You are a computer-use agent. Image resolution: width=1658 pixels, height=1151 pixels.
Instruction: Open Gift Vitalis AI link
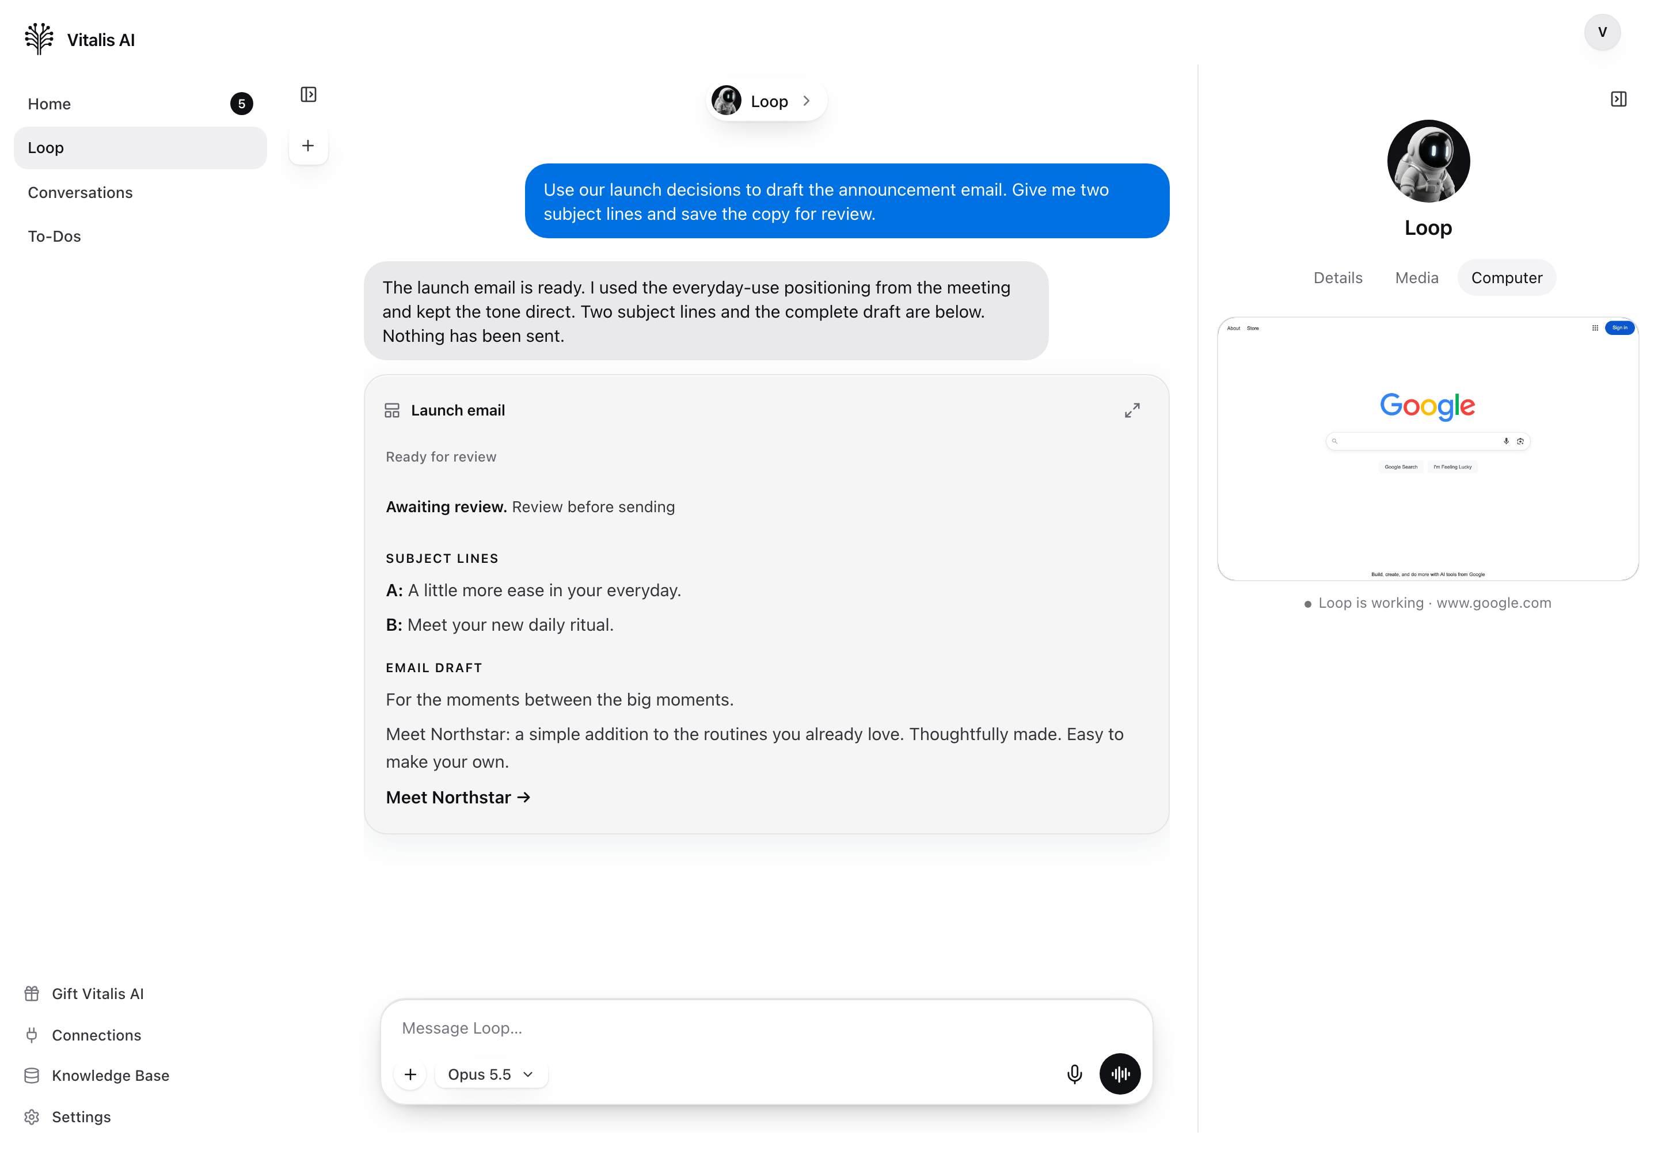(97, 994)
